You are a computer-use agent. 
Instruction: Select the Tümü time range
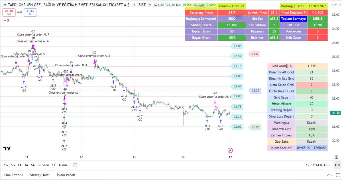click(x=62, y=165)
